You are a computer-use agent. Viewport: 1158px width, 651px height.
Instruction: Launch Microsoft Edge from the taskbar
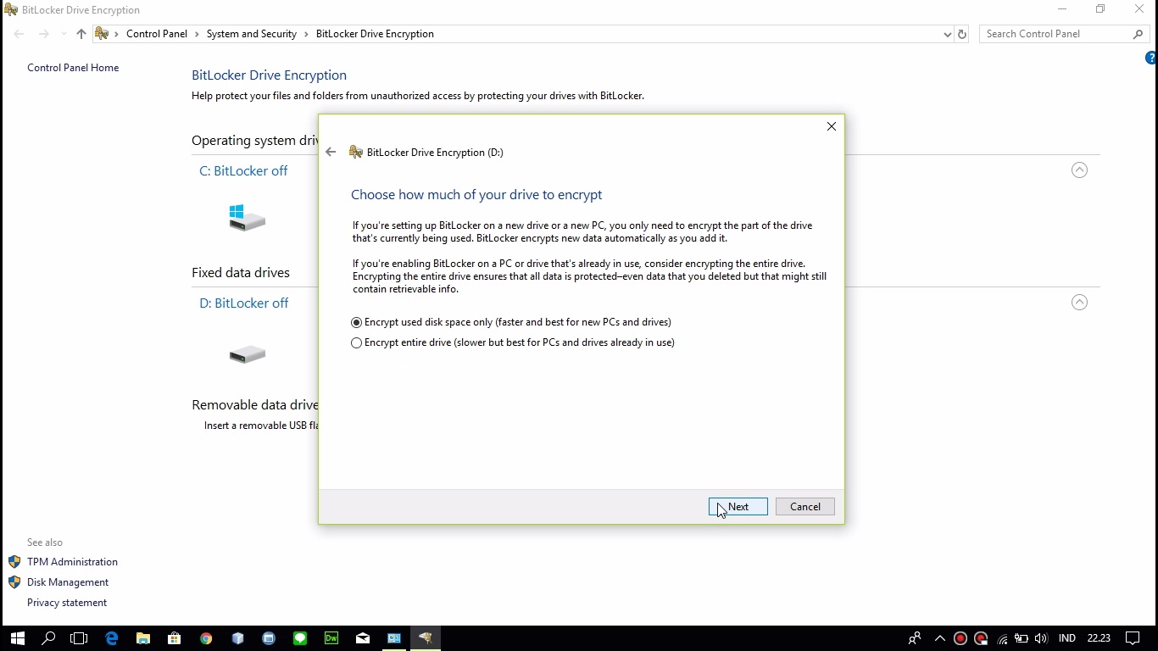pos(111,638)
